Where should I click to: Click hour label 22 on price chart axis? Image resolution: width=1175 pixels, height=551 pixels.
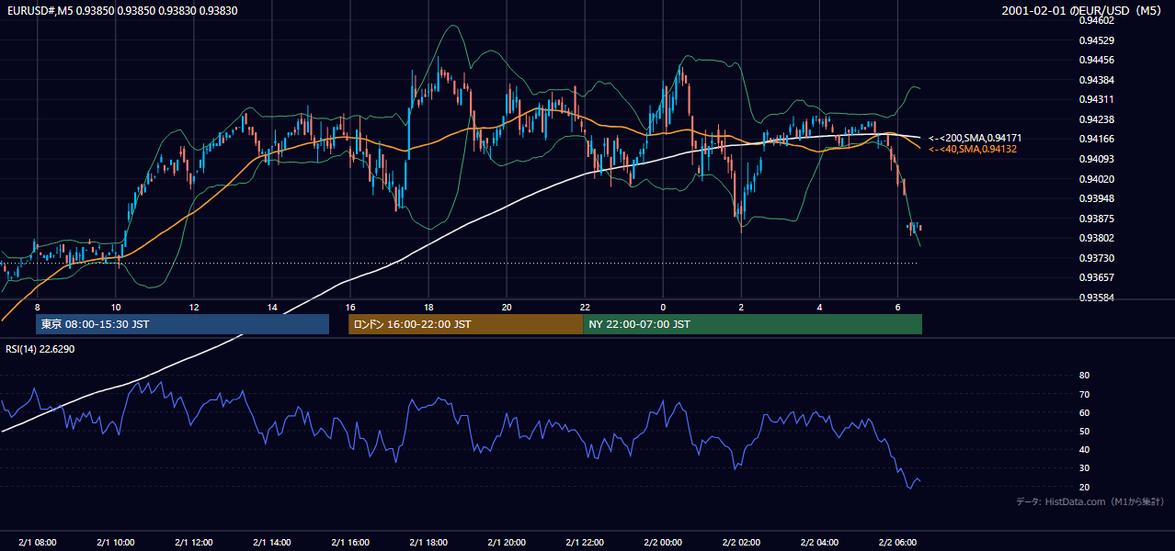[585, 307]
